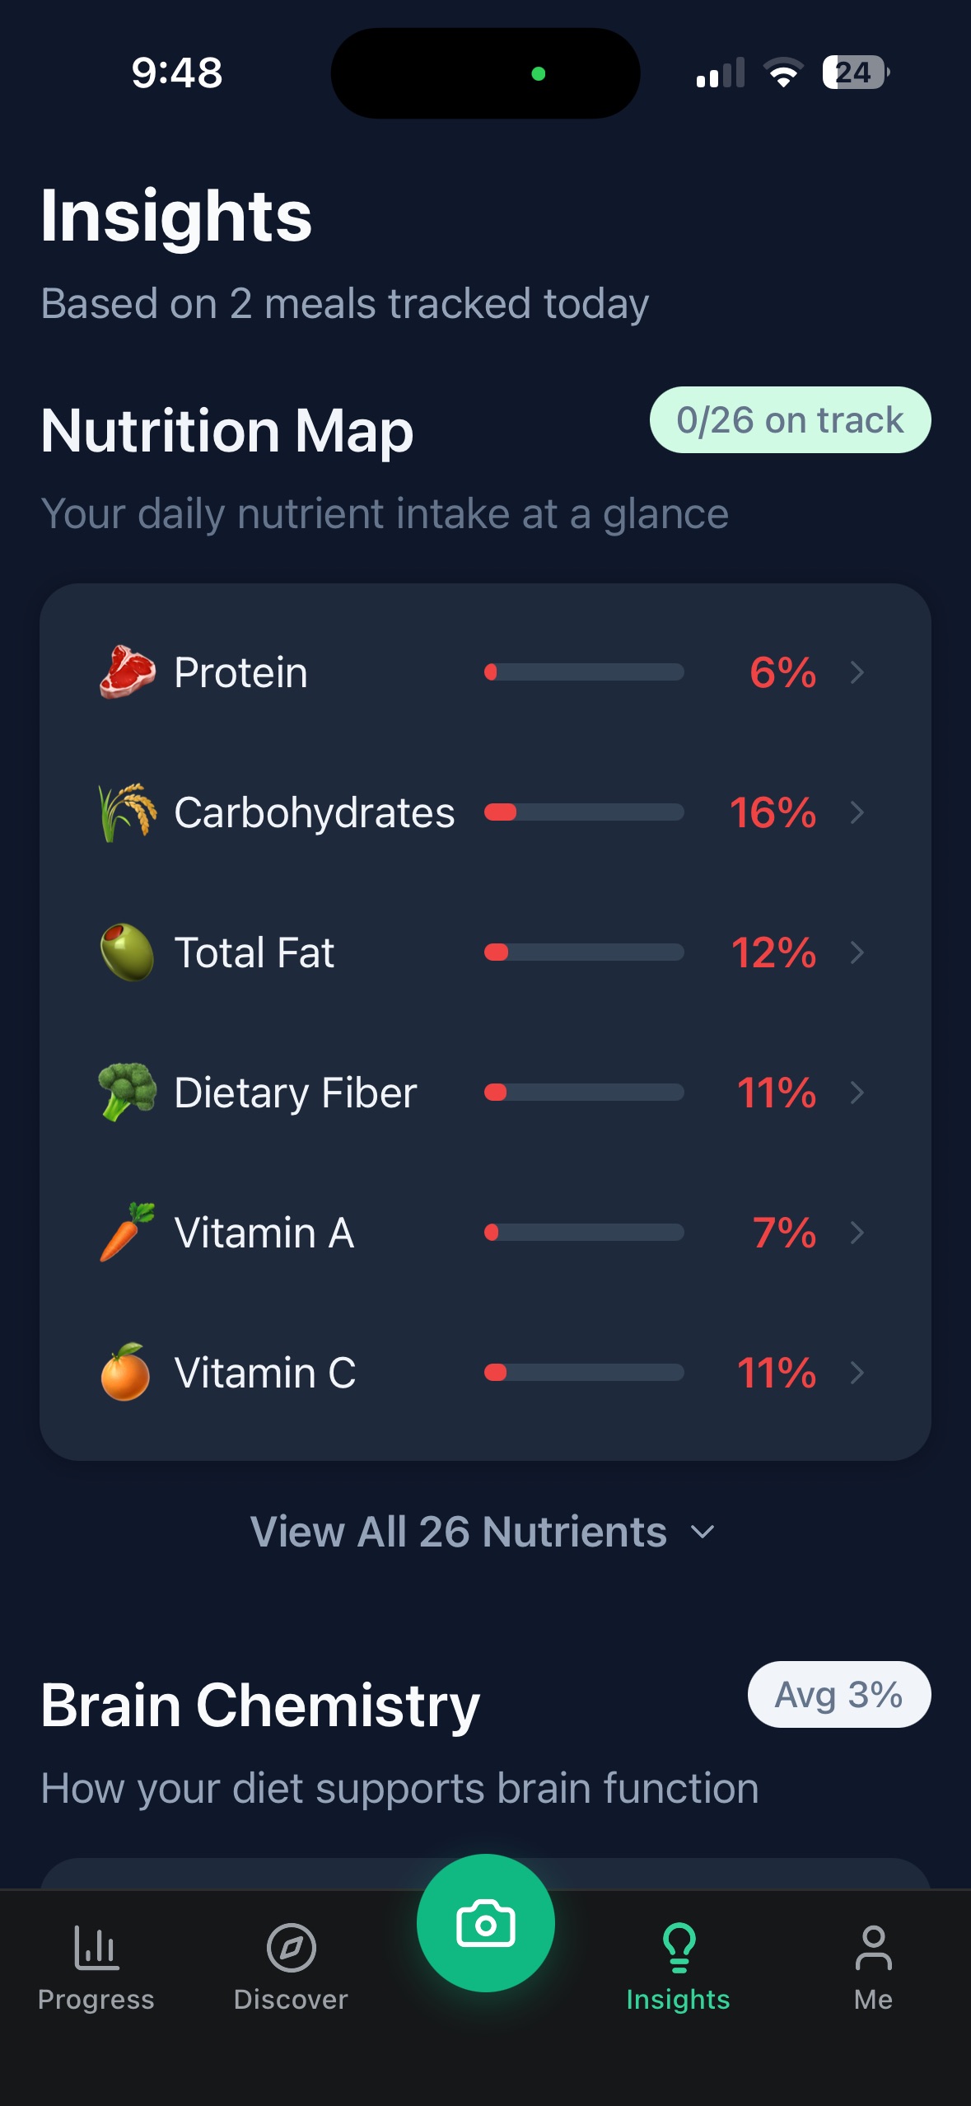Image resolution: width=971 pixels, height=2106 pixels.
Task: Open Protein details chevron
Action: (857, 672)
